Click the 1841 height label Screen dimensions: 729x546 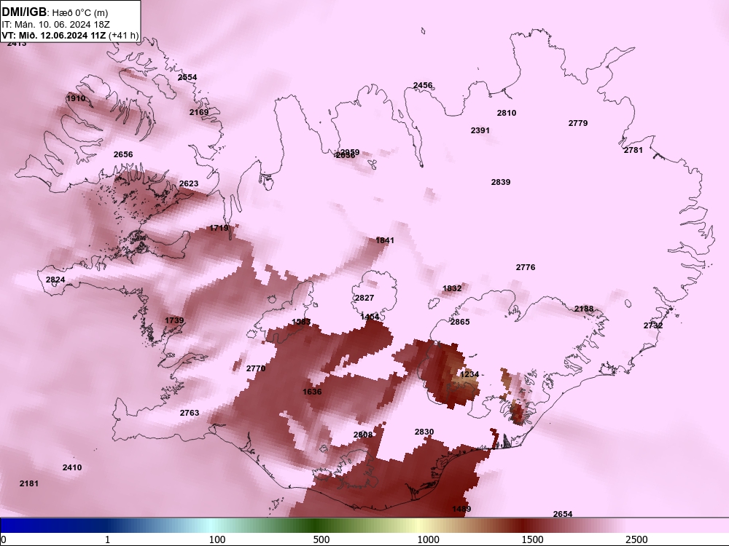click(x=385, y=240)
